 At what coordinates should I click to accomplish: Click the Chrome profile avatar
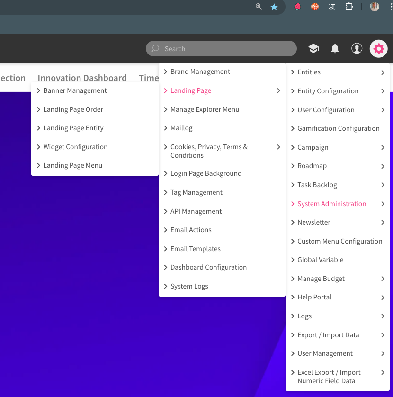(x=375, y=7)
